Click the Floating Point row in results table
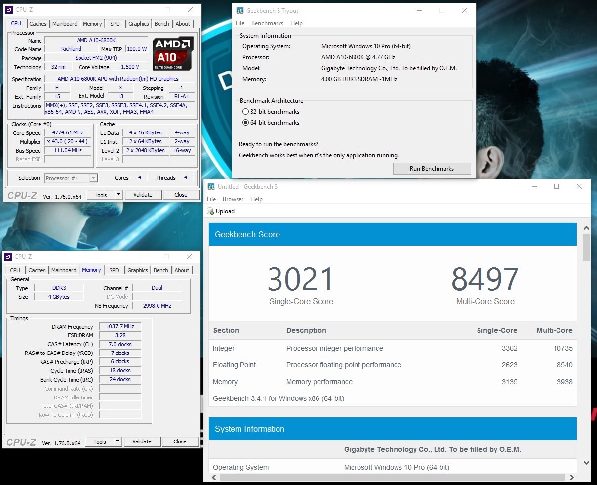This screenshot has width=597, height=485. 393,365
